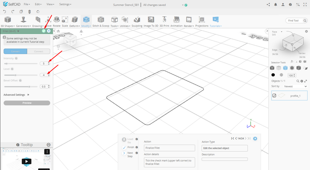Click the share icon in top bar
310x170 pixels.
pos(268,5)
